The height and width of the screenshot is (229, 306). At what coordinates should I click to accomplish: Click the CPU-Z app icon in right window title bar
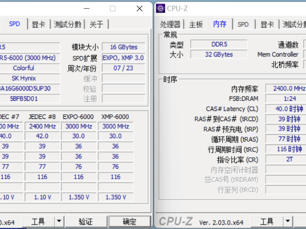(160, 8)
